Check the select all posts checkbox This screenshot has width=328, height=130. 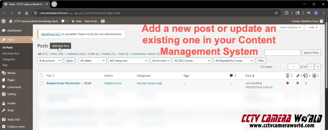(x=42, y=76)
